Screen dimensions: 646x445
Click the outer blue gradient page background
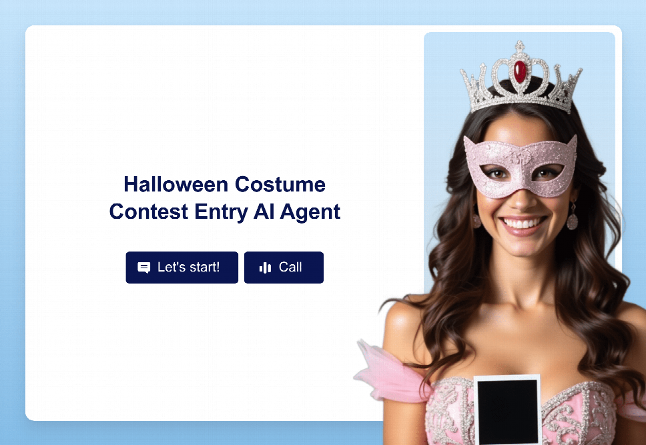pyautogui.click(x=13, y=223)
